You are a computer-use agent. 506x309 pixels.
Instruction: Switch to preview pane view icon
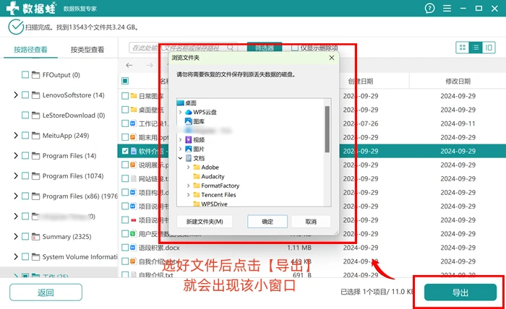[489, 48]
